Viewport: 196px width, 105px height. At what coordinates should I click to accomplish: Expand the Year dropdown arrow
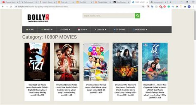tap(86, 30)
